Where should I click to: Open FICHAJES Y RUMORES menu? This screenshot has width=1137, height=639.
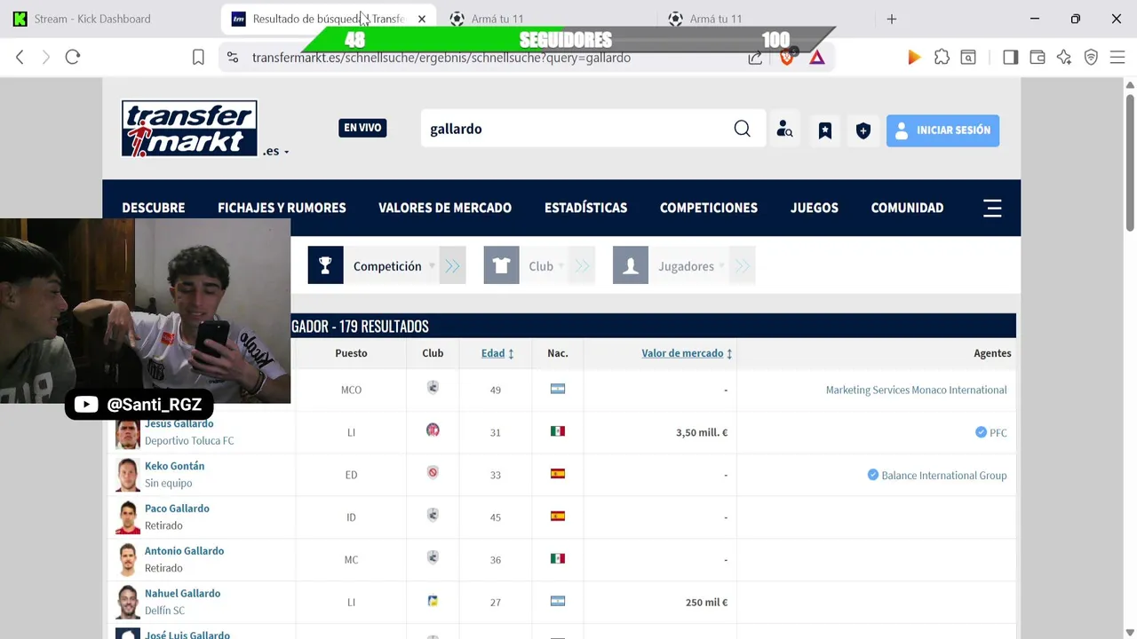(282, 208)
